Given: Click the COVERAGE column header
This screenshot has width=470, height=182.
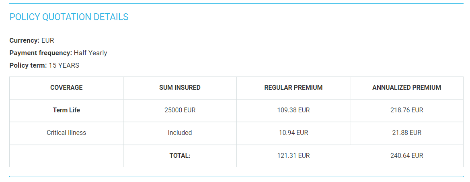Looking at the screenshot, I should (66, 87).
